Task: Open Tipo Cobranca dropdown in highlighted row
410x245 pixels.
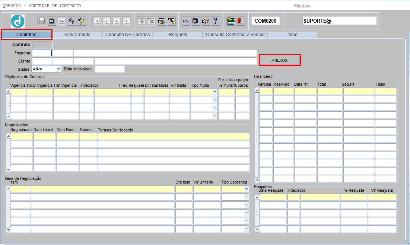Action: (x=247, y=189)
